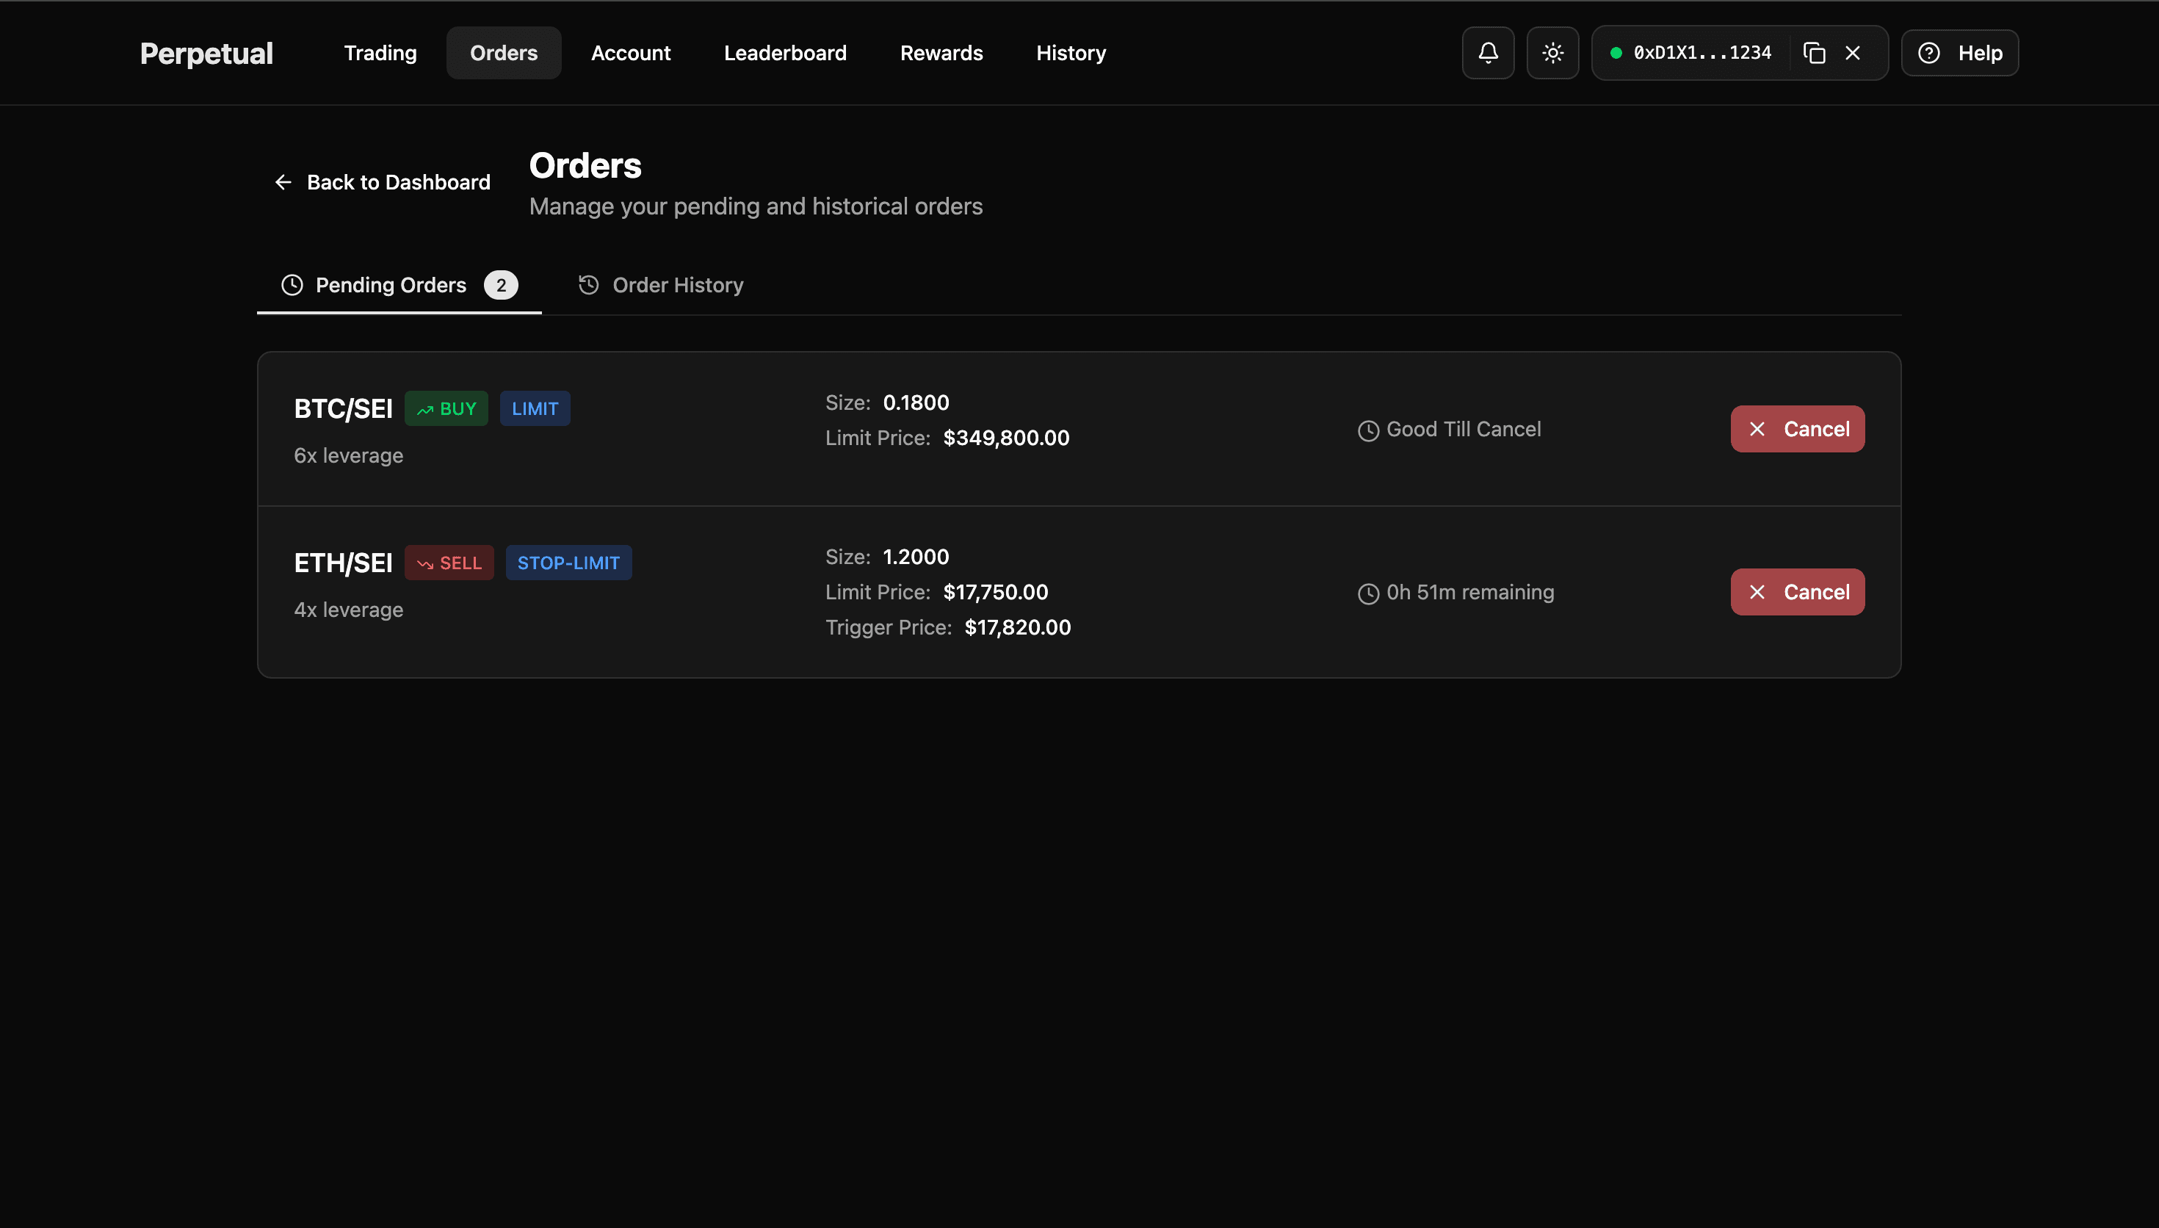The width and height of the screenshot is (2159, 1228).
Task: Cancel the BTC/SEI limit order
Action: coord(1798,430)
